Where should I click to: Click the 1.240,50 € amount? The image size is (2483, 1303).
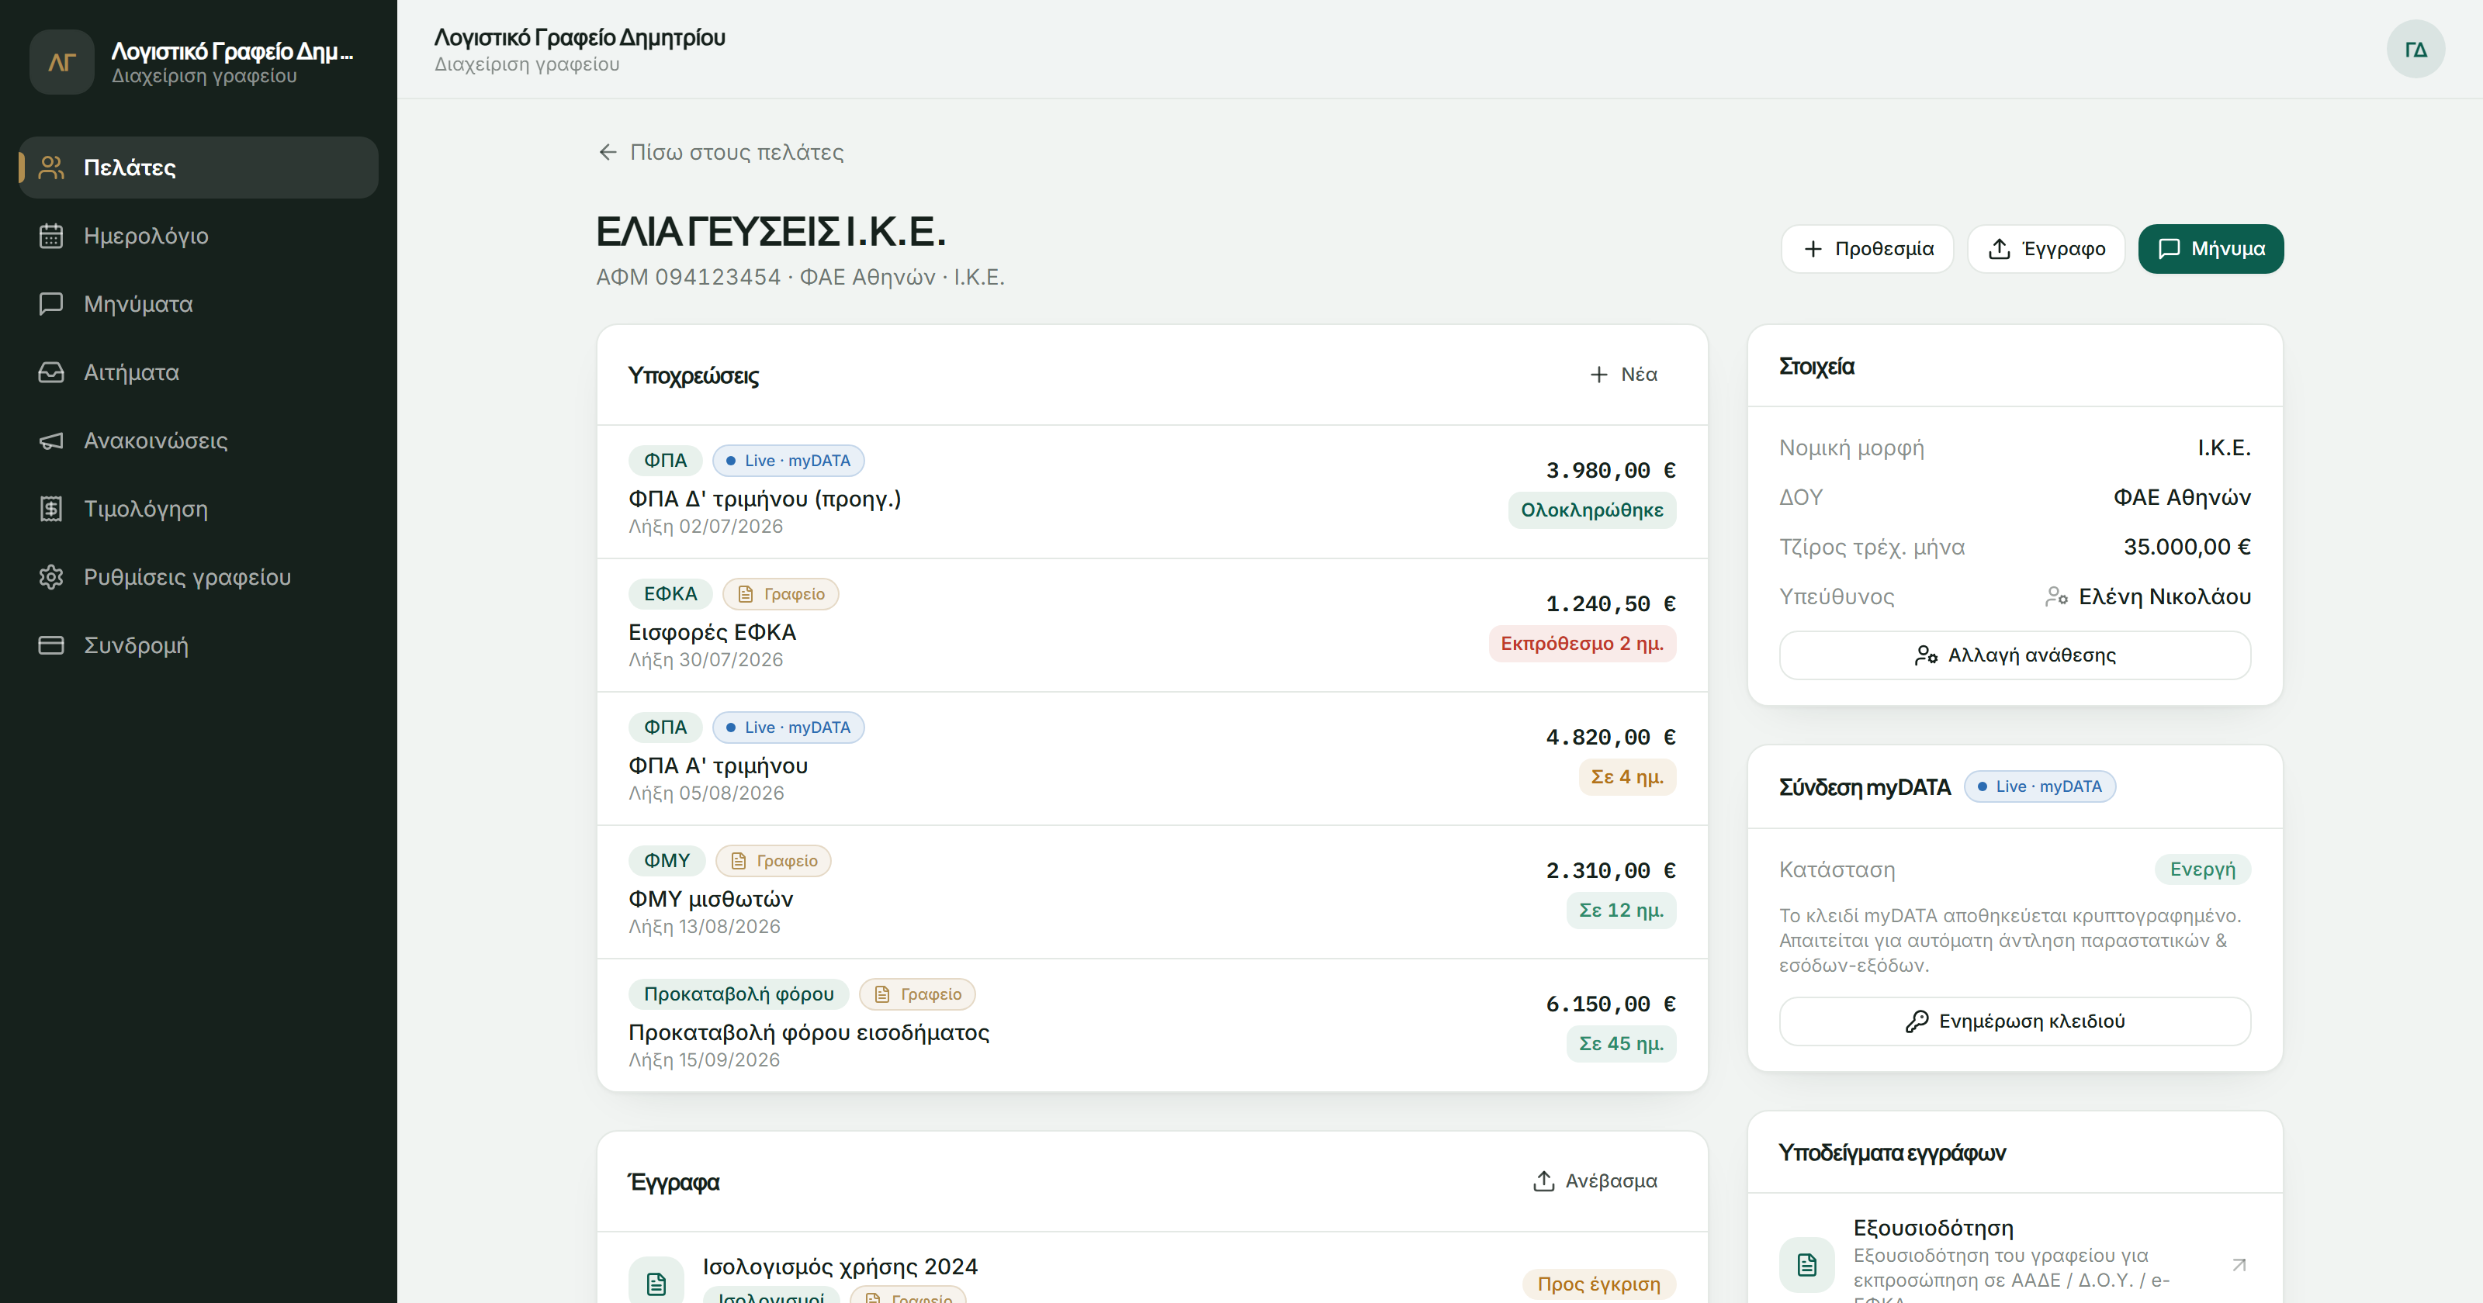(x=1611, y=604)
